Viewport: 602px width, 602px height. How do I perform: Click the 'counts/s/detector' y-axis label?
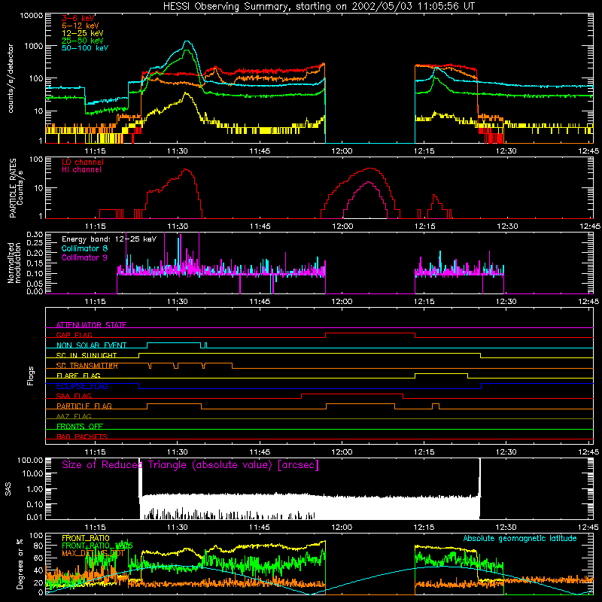pyautogui.click(x=11, y=78)
